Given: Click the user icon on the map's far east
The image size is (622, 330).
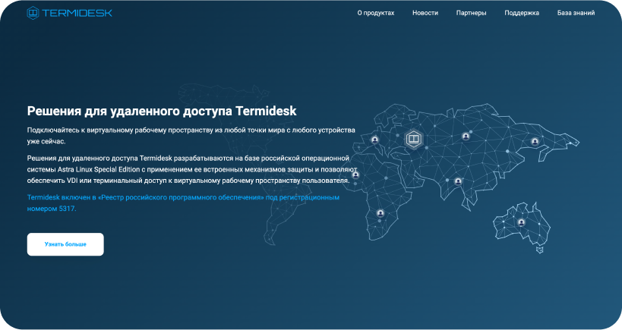Looking at the screenshot, I should (x=535, y=141).
